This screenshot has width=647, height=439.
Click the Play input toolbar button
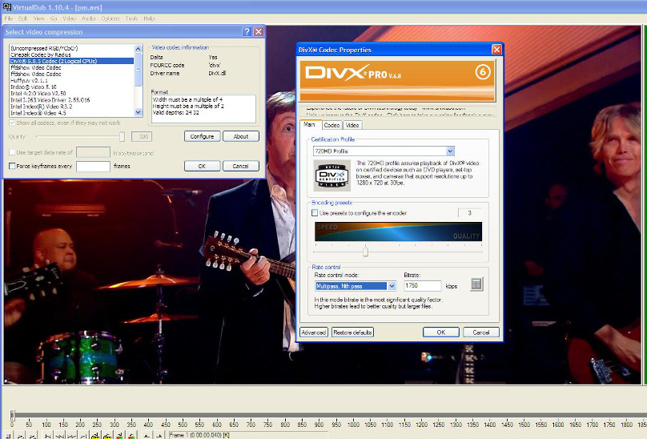click(x=20, y=435)
